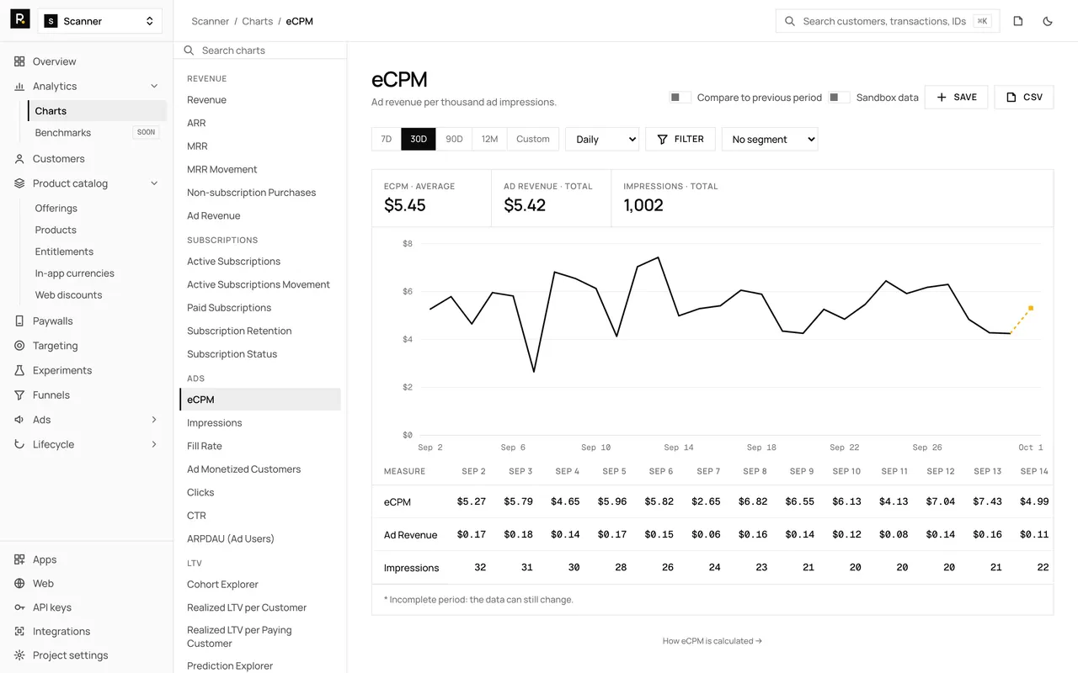Select the 12M time range tab
Viewport: 1078px width, 673px height.
coord(490,139)
